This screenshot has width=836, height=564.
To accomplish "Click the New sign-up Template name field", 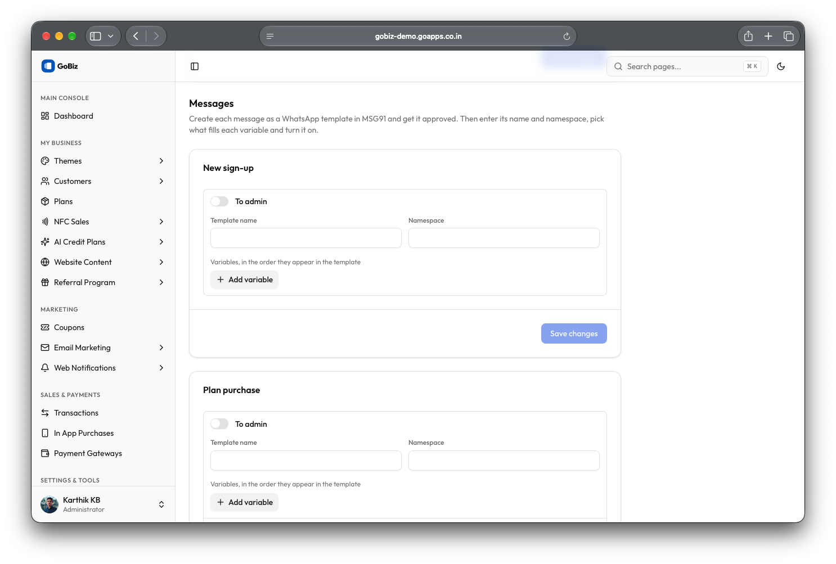I will 306,238.
